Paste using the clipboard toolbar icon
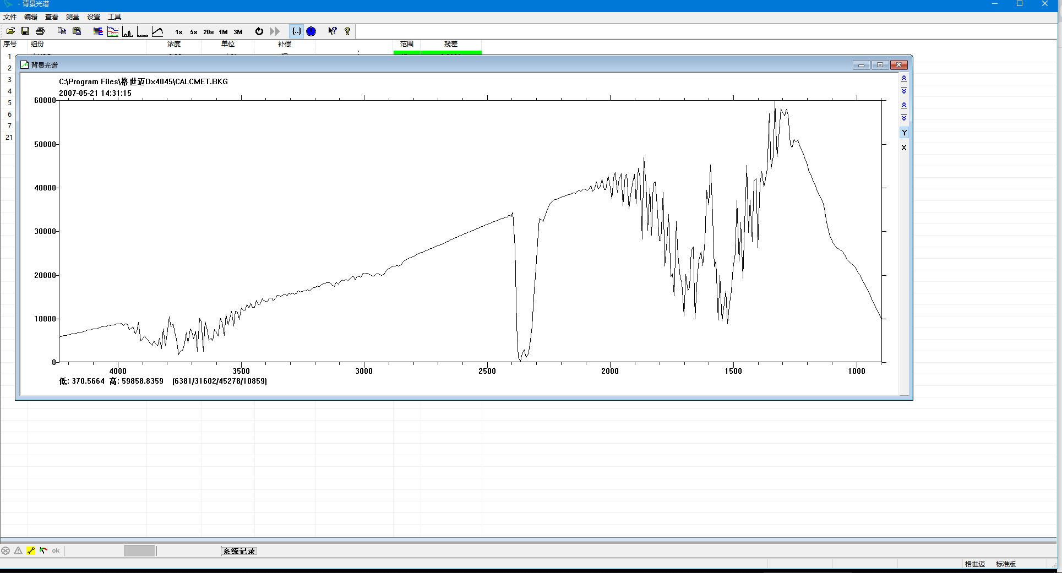 77,31
